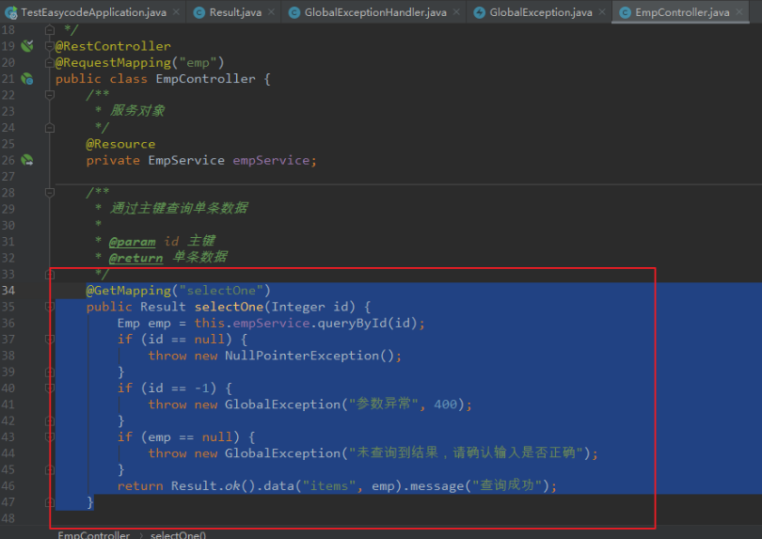The height and width of the screenshot is (539, 762).
Task: Click the class icon on the Result.java tab
Action: (198, 12)
